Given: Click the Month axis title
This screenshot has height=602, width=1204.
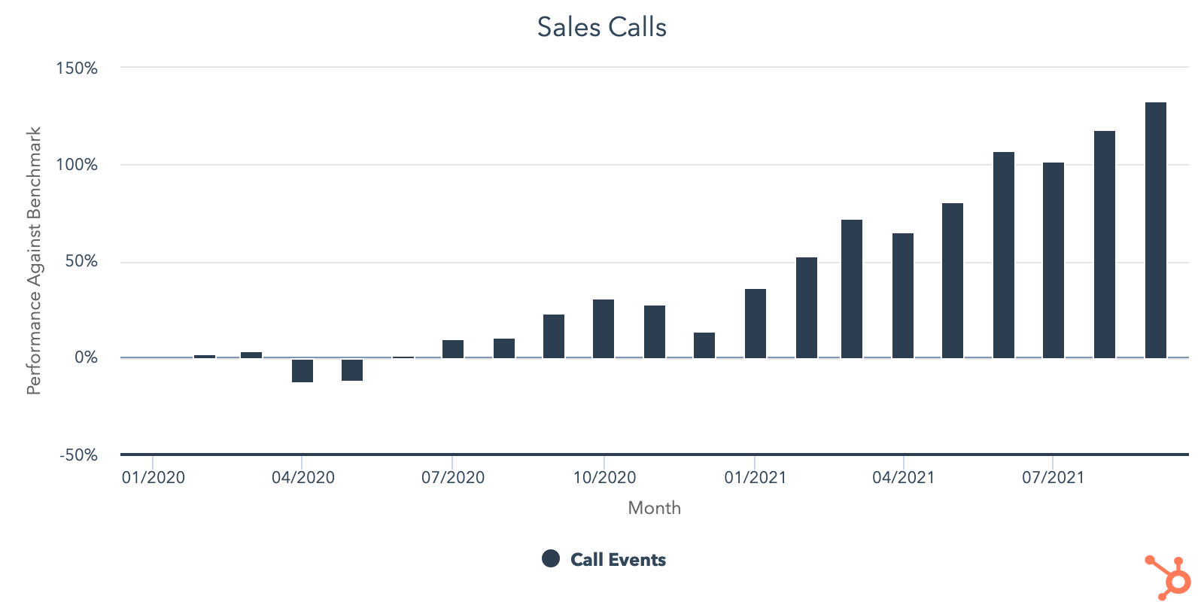Looking at the screenshot, I should [654, 508].
